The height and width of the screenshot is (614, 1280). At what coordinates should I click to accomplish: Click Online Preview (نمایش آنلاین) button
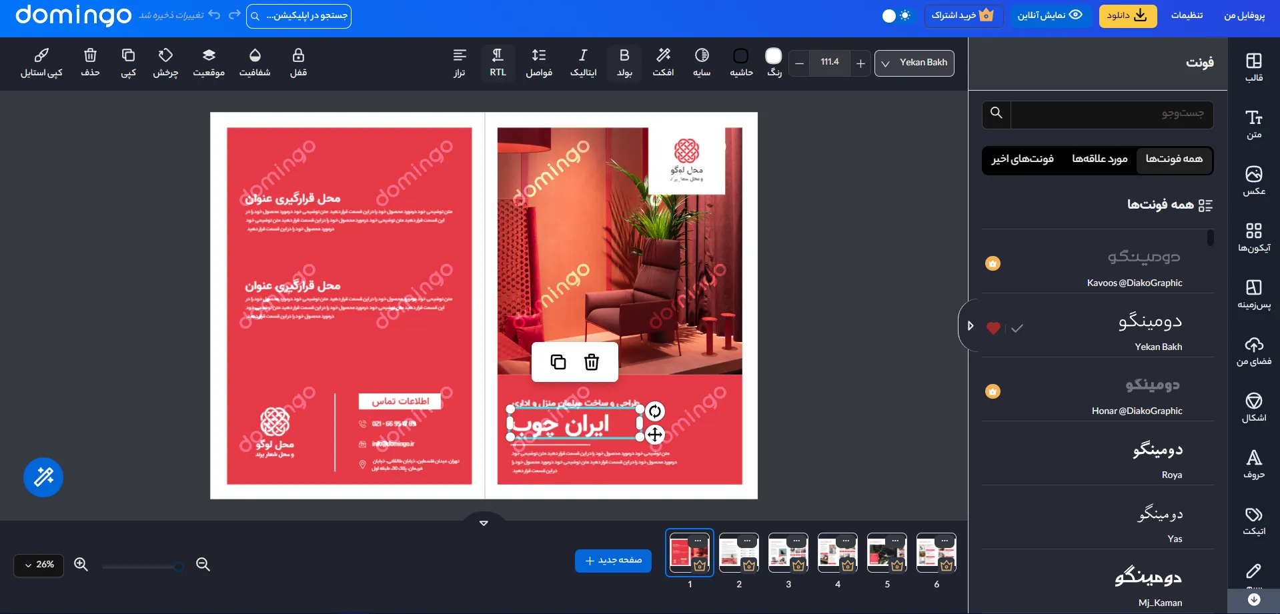1050,15
